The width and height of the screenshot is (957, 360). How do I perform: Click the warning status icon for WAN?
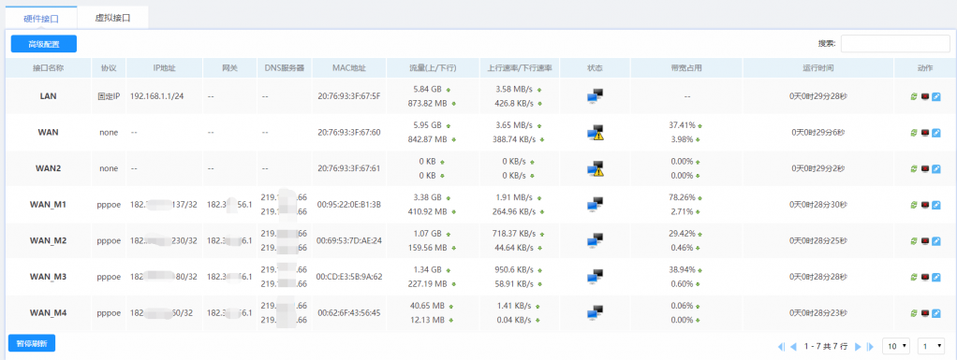pos(595,132)
